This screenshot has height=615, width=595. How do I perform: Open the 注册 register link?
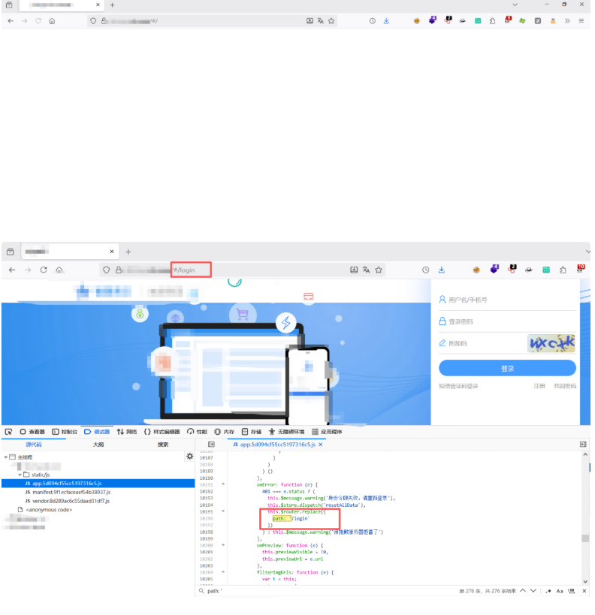(x=539, y=386)
